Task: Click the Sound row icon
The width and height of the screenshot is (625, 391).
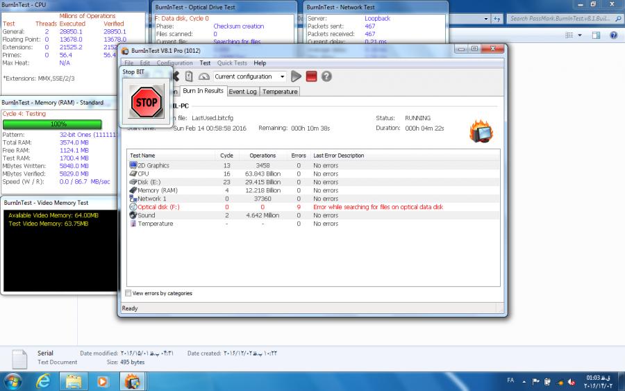Action: [x=133, y=215]
